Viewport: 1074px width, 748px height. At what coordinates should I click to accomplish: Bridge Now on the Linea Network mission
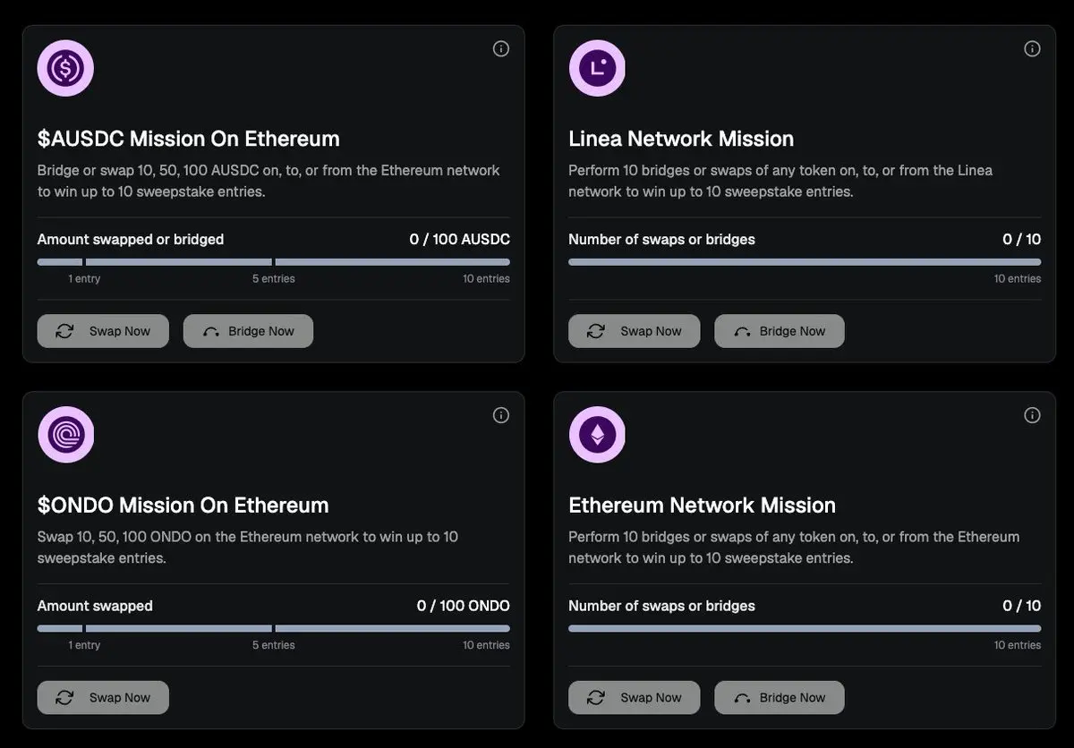tap(780, 331)
